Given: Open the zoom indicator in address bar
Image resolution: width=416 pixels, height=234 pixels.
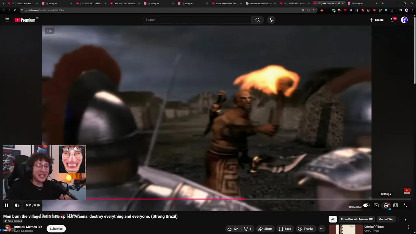Looking at the screenshot, I should pyautogui.click(x=303, y=10).
